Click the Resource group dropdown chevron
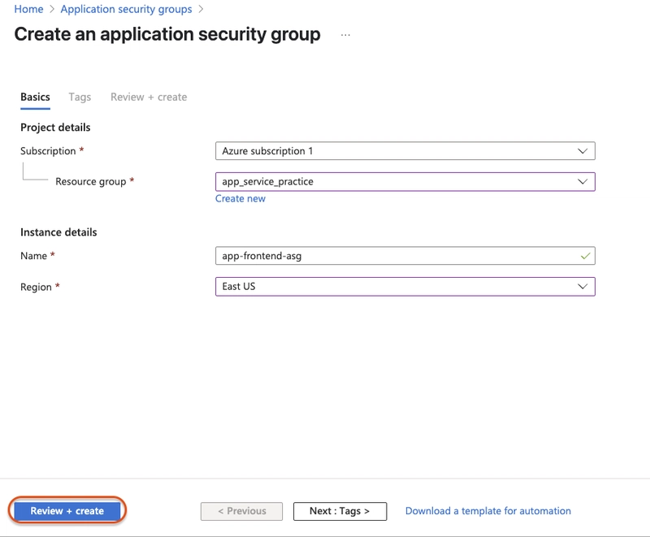The image size is (650, 537). (x=583, y=181)
